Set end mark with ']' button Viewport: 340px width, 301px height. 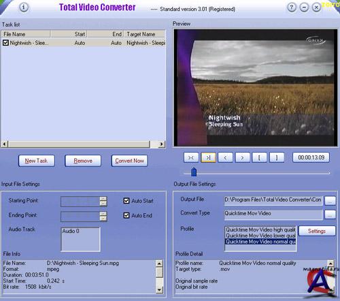point(277,157)
